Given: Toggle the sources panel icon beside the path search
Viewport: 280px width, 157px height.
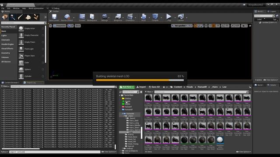Looking at the screenshot, I should pyautogui.click(x=121, y=92).
